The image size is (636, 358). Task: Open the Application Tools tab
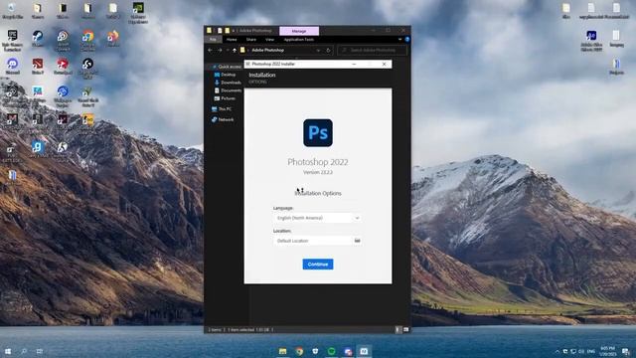click(x=299, y=40)
